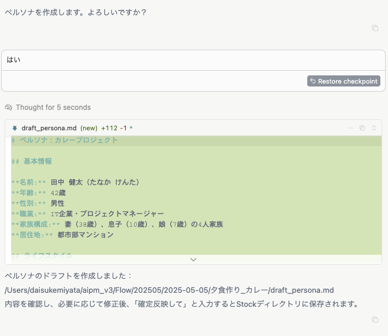The image size is (388, 336).
Task: Click the text ペルソナのドラフトを作成しました
Action: pos(66,276)
